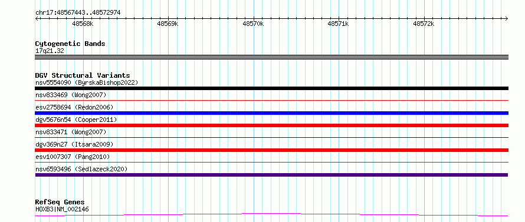Viewport: 525px width, 222px height.
Task: Select the thin blue nsv833471 variant line
Action: tap(271, 137)
